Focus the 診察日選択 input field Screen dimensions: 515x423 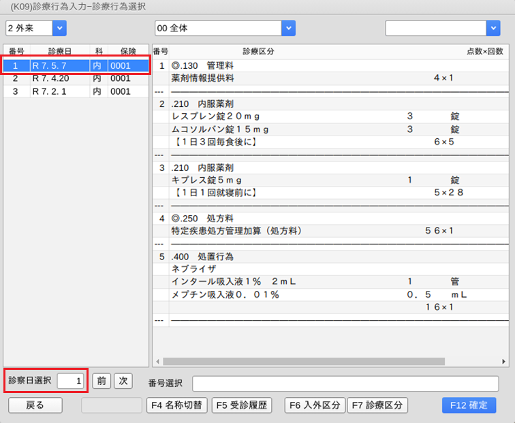72,381
